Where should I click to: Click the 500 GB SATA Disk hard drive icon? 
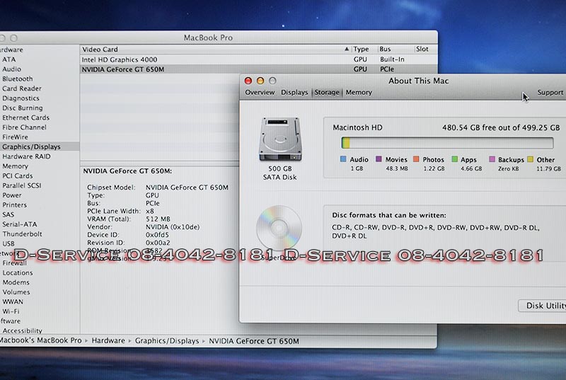pyautogui.click(x=280, y=139)
